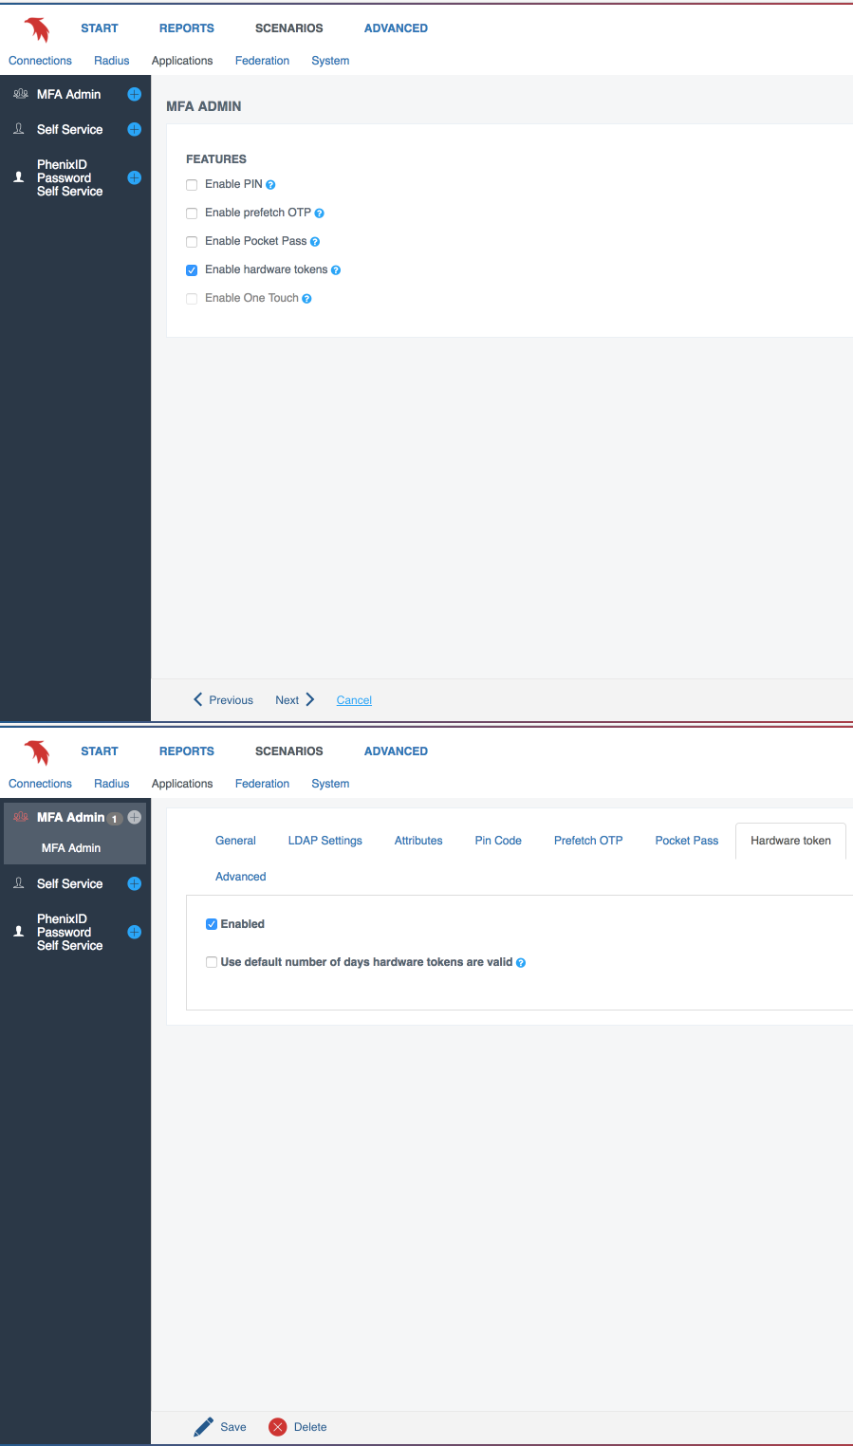Select Self Service sidebar item in Hardware token screen
This screenshot has height=1446, width=853.
tap(69, 883)
